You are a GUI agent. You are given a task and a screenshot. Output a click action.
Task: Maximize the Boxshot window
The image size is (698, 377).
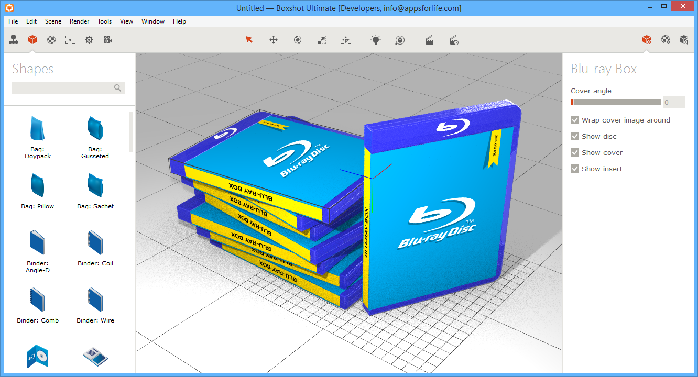click(x=663, y=6)
